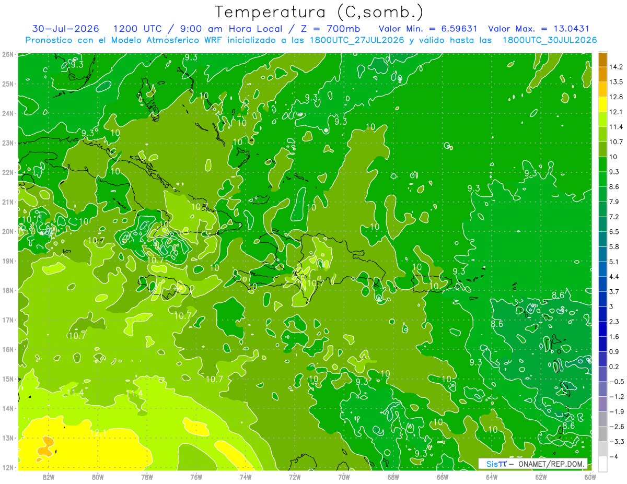Click longitude label "76W"

(x=196, y=477)
